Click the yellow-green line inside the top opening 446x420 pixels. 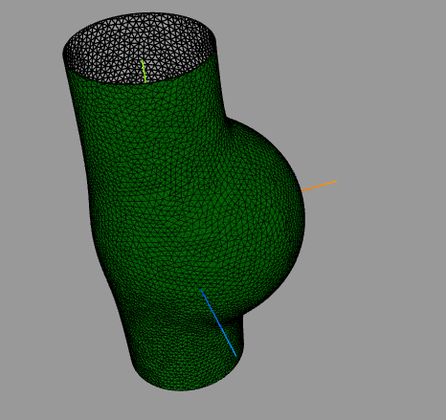(144, 71)
